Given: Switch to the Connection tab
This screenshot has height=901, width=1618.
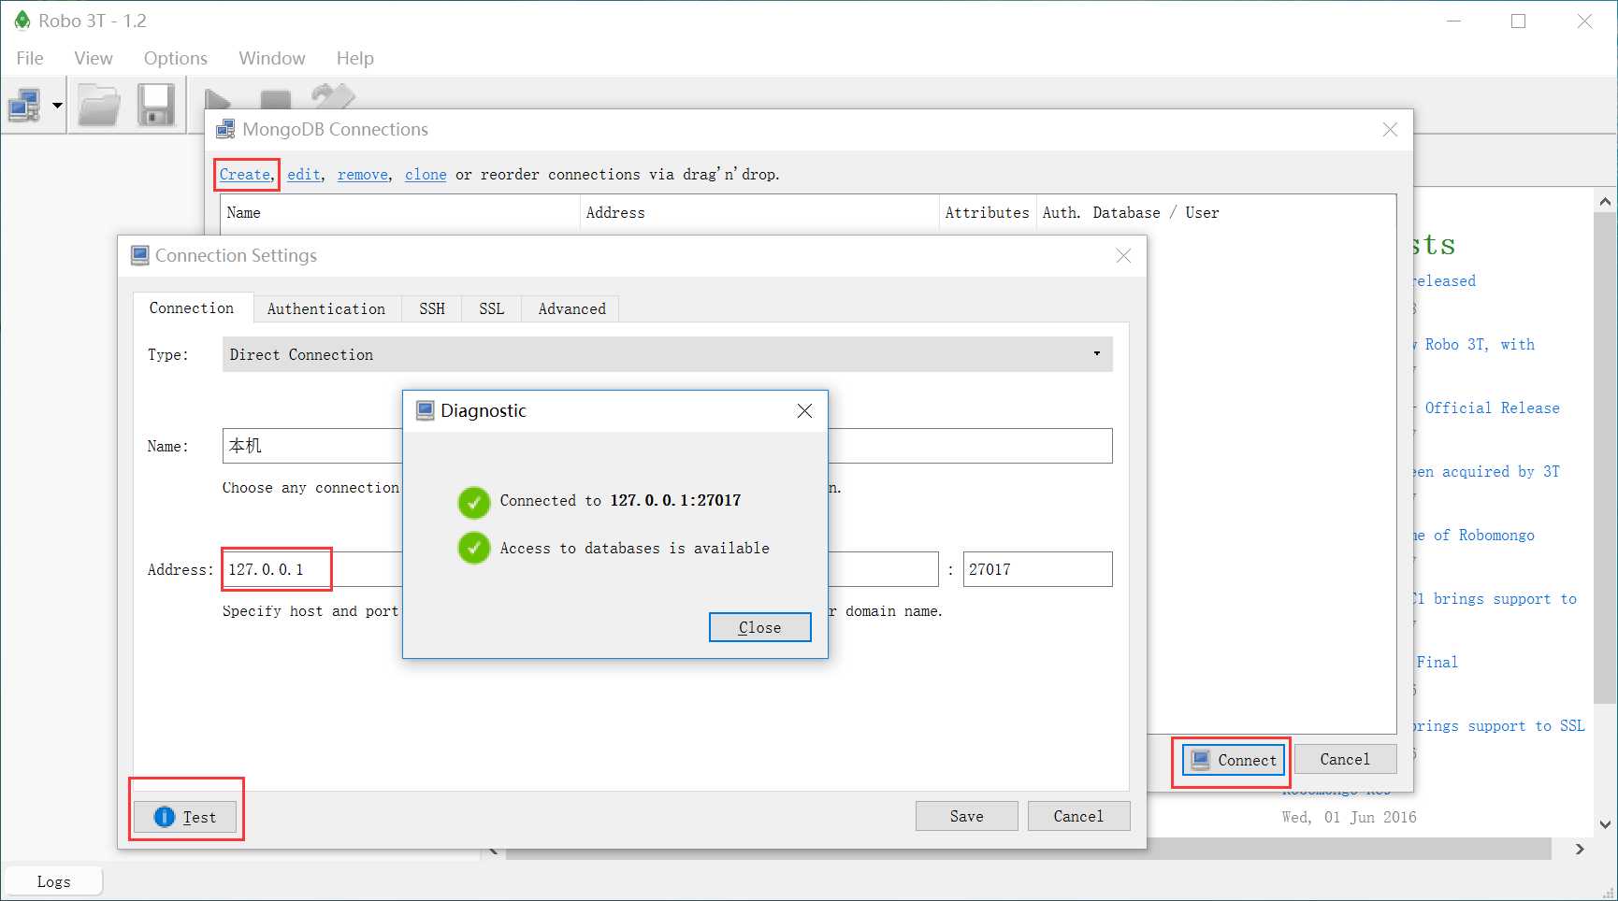Looking at the screenshot, I should tap(192, 307).
